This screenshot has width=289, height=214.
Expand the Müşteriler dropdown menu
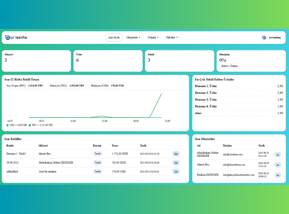[133, 37]
